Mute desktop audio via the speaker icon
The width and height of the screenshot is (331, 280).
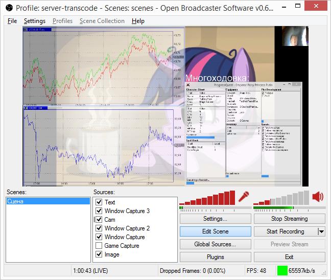pos(318,197)
